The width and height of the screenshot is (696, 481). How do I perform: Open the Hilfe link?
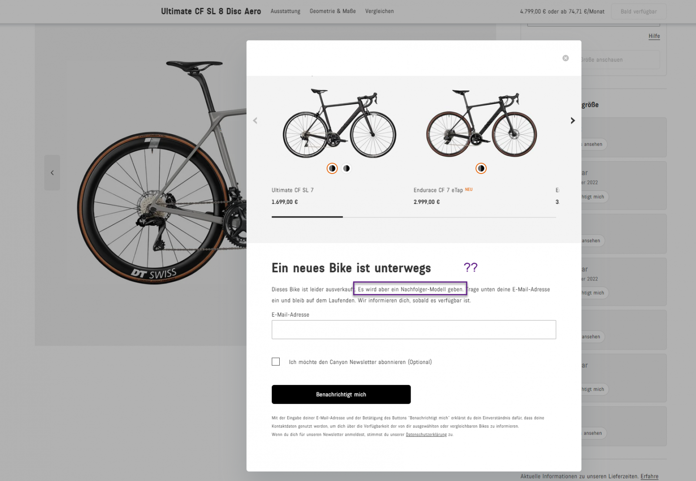click(x=654, y=36)
